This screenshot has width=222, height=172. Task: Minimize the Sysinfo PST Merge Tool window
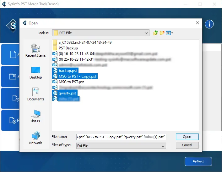click(x=186, y=4)
